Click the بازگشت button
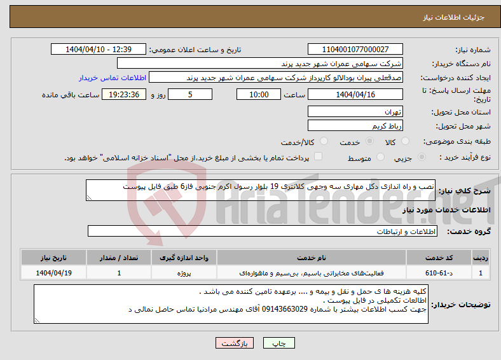This screenshot has width=501, height=360. (x=235, y=343)
